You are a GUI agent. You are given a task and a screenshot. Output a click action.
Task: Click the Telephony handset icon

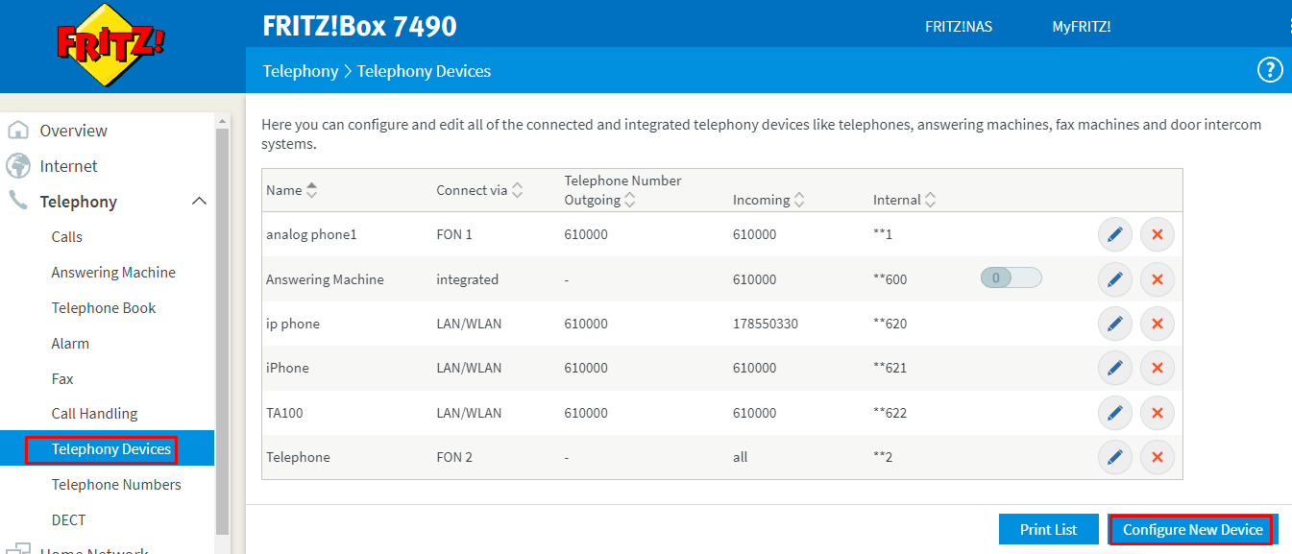coord(18,201)
